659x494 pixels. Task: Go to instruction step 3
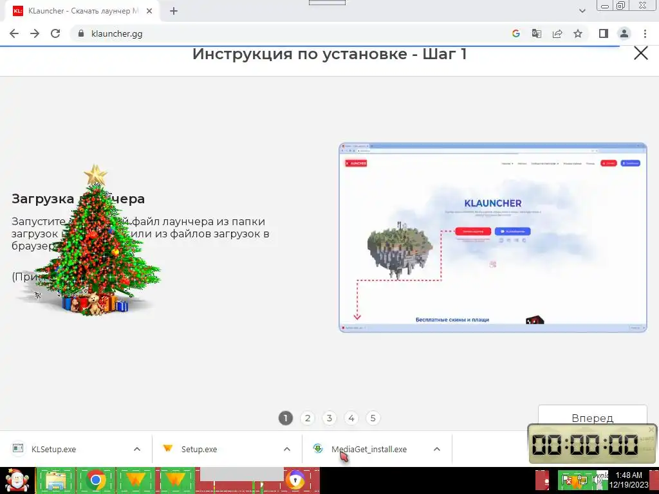(329, 418)
